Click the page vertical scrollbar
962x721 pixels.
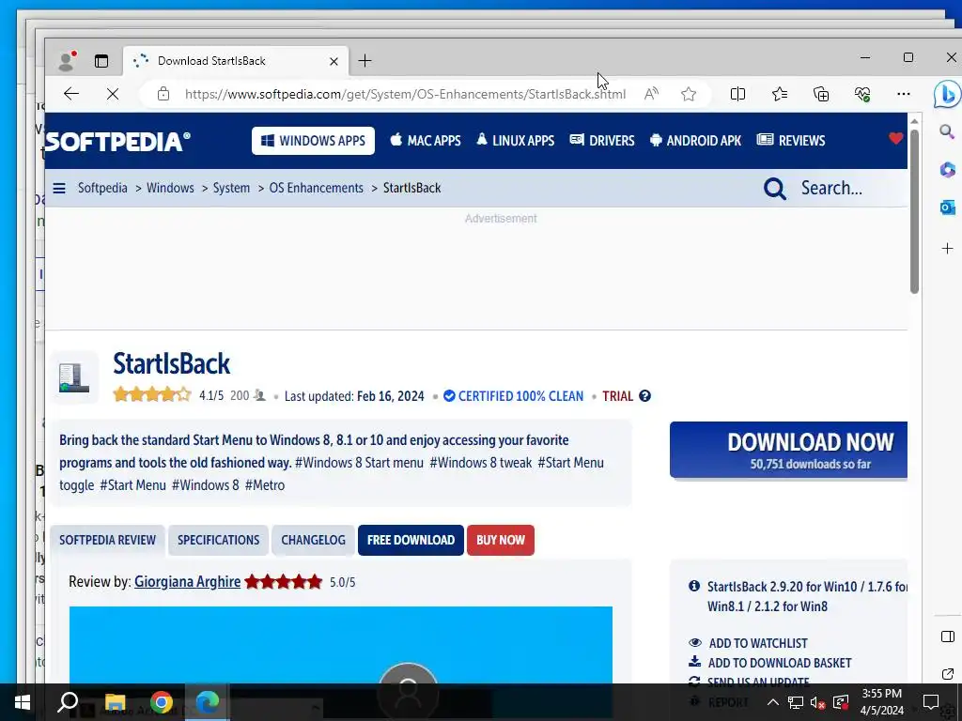coord(914,211)
